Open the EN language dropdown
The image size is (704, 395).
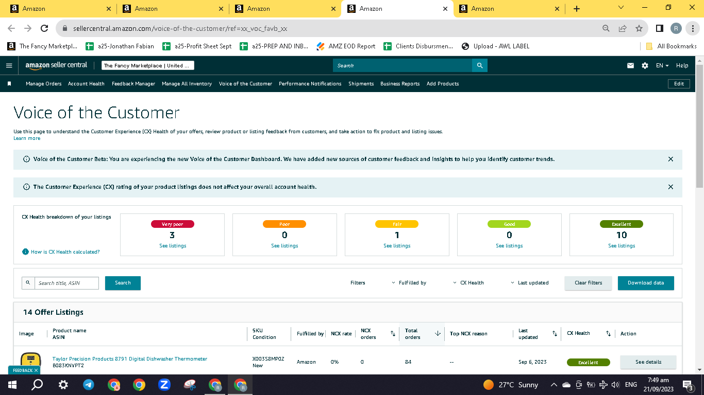[x=662, y=66]
